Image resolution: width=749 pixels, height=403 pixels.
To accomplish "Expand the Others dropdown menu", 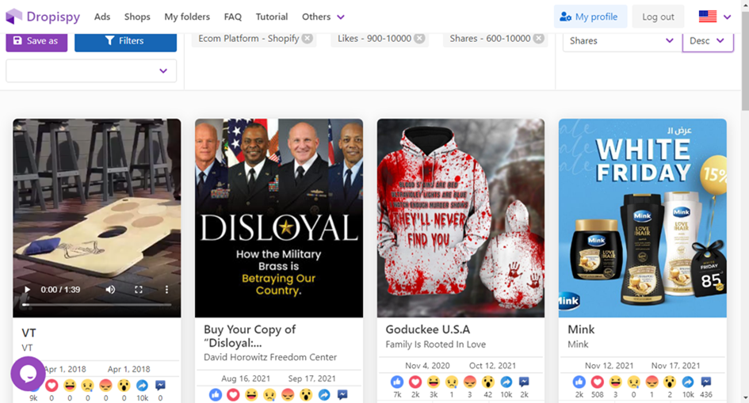I will pos(323,17).
